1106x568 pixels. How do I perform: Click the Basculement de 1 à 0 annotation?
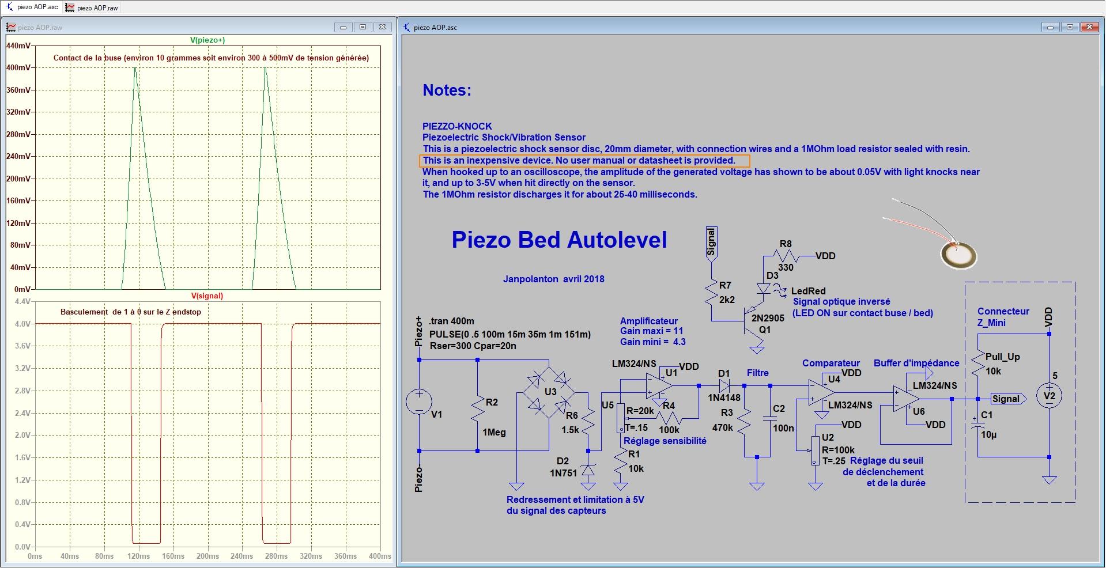pos(131,312)
